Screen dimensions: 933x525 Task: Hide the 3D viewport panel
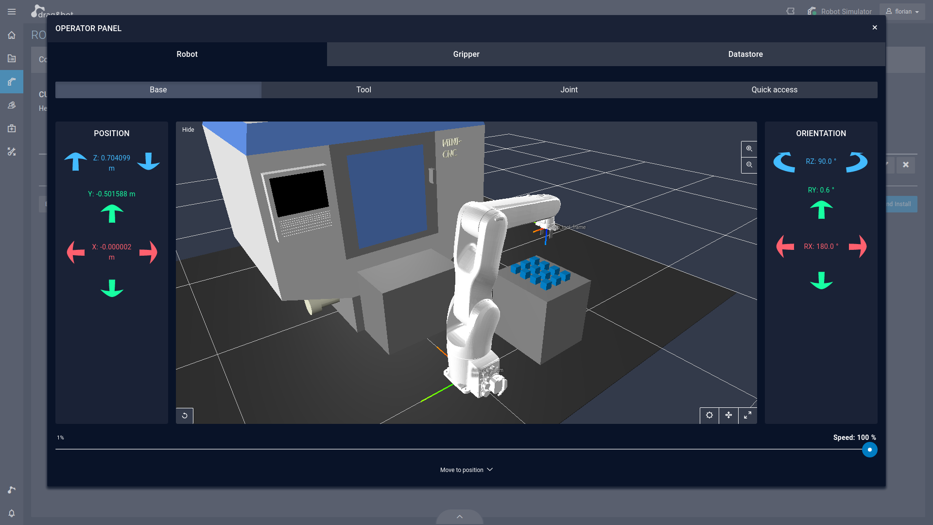(188, 129)
